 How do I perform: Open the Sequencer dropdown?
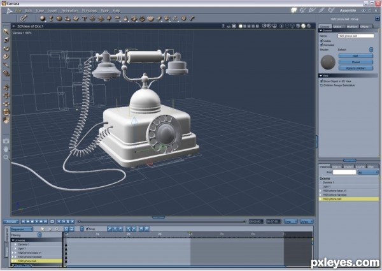pos(22,229)
